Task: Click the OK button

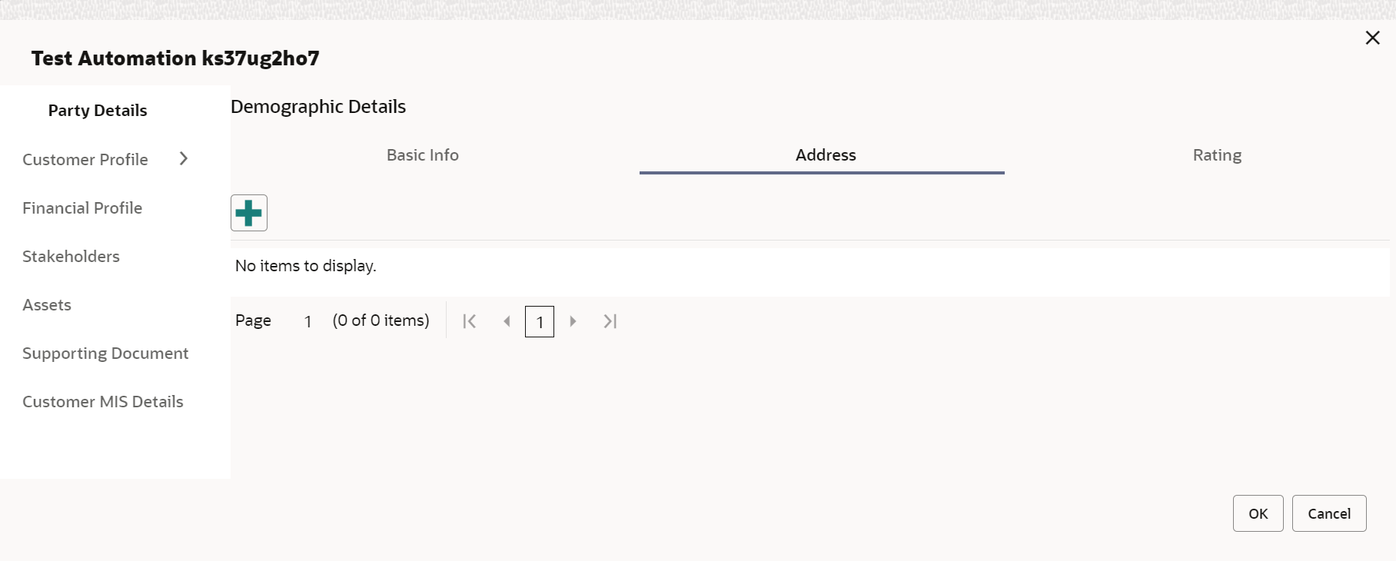Action: [x=1258, y=513]
